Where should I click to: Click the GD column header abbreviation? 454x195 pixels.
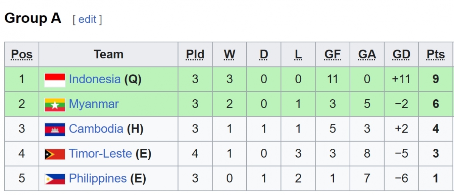coord(401,55)
